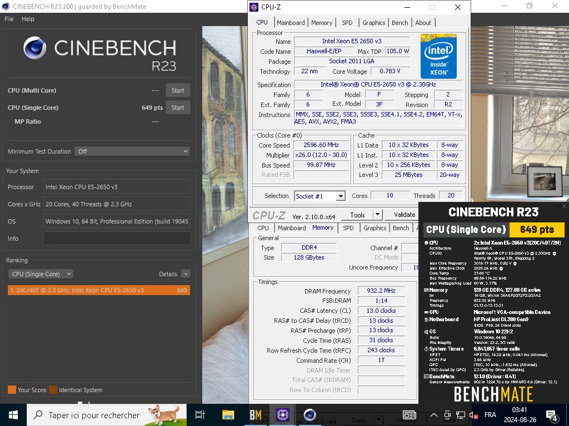Open File Explorer from the taskbar
The image size is (569, 426).
tap(228, 415)
